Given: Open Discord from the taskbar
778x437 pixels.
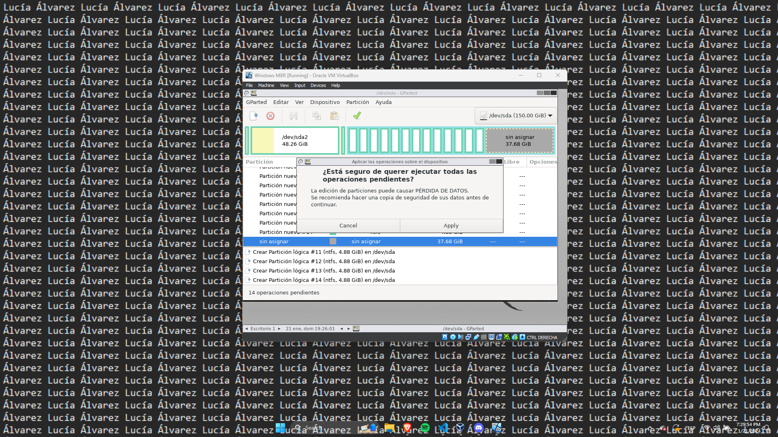Looking at the screenshot, I should 479,428.
